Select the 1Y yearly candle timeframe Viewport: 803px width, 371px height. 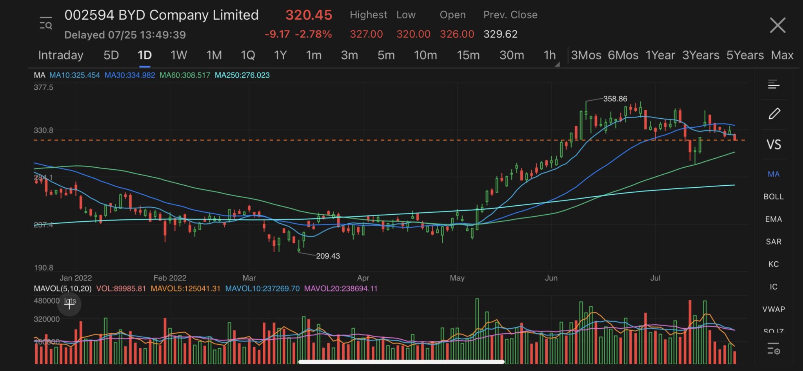tap(280, 55)
